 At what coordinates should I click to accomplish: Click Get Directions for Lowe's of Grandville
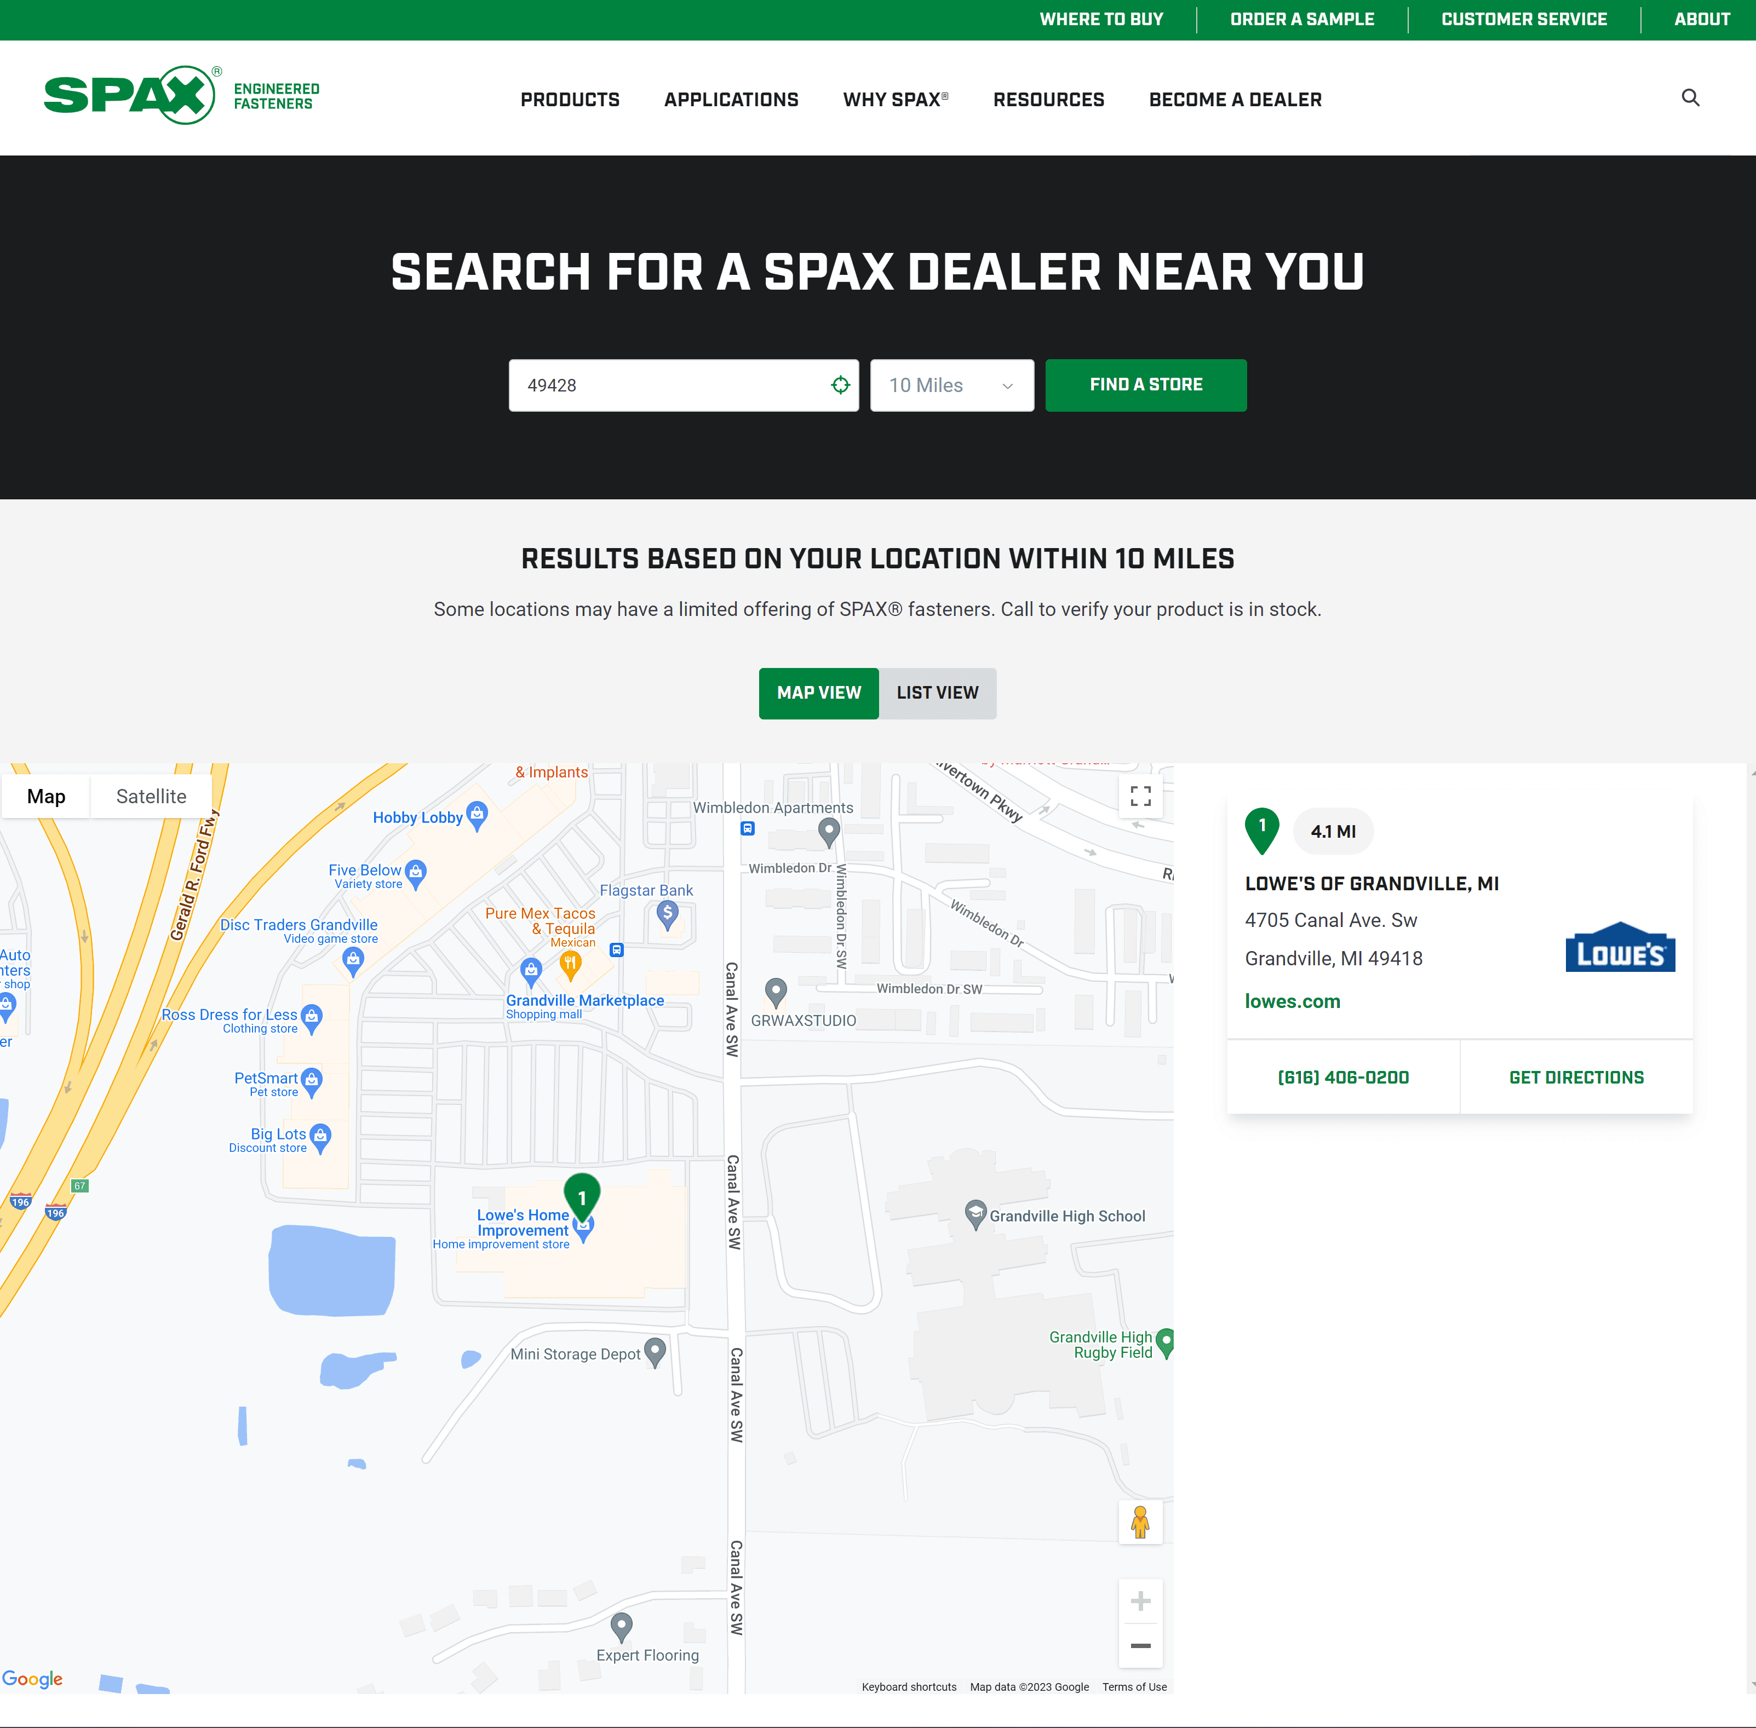1576,1078
